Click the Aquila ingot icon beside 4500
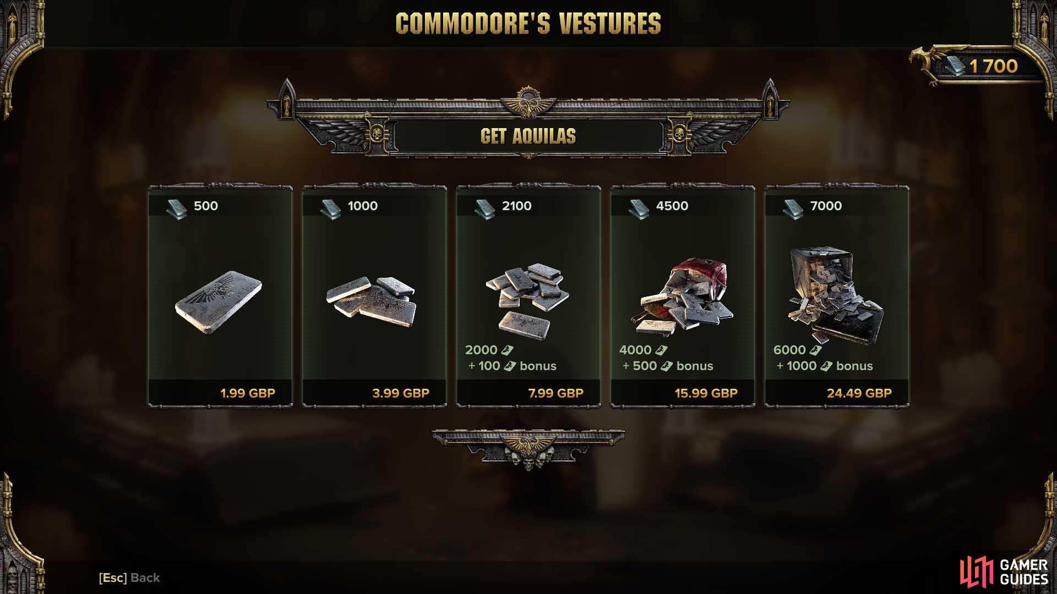Image resolution: width=1057 pixels, height=594 pixels. (639, 209)
